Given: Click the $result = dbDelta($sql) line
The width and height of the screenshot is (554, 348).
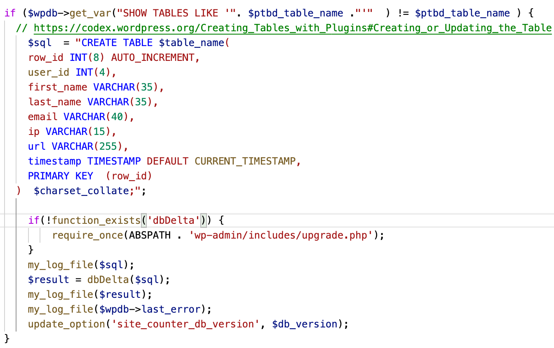Looking at the screenshot, I should click(x=99, y=280).
